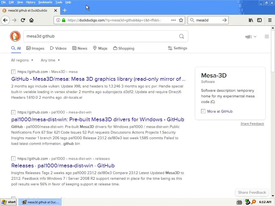
Task: Open GitHub - Mesa3D/mesa result link
Action: [x=98, y=79]
